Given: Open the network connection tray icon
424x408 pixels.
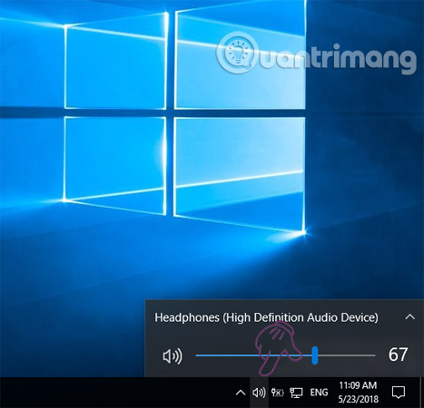Looking at the screenshot, I should pyautogui.click(x=296, y=393).
